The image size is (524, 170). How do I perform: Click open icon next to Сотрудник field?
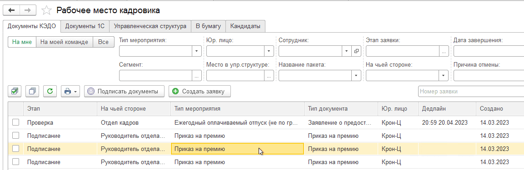356,51
